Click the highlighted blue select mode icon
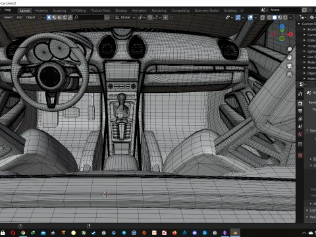This screenshot has height=237, width=316. [49, 17]
